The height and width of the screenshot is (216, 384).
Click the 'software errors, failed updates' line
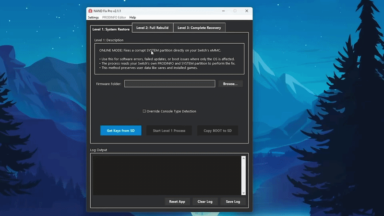167,59
